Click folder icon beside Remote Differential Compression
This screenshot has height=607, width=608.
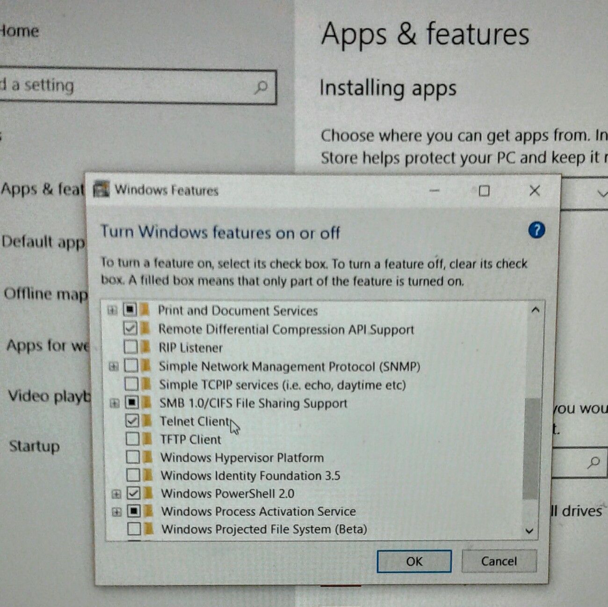point(145,328)
